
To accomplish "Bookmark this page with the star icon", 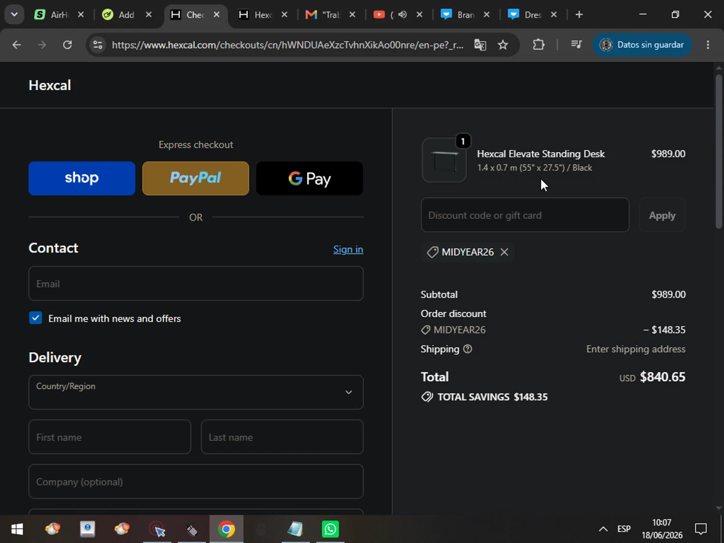I will point(503,45).
